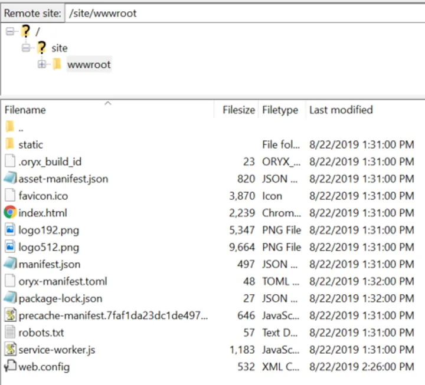This screenshot has width=425, height=385.
Task: Click the logo512.png image icon
Action: click(10, 246)
